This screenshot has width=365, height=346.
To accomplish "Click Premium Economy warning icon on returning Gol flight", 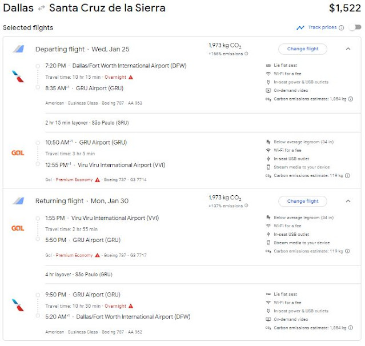I will (98, 255).
